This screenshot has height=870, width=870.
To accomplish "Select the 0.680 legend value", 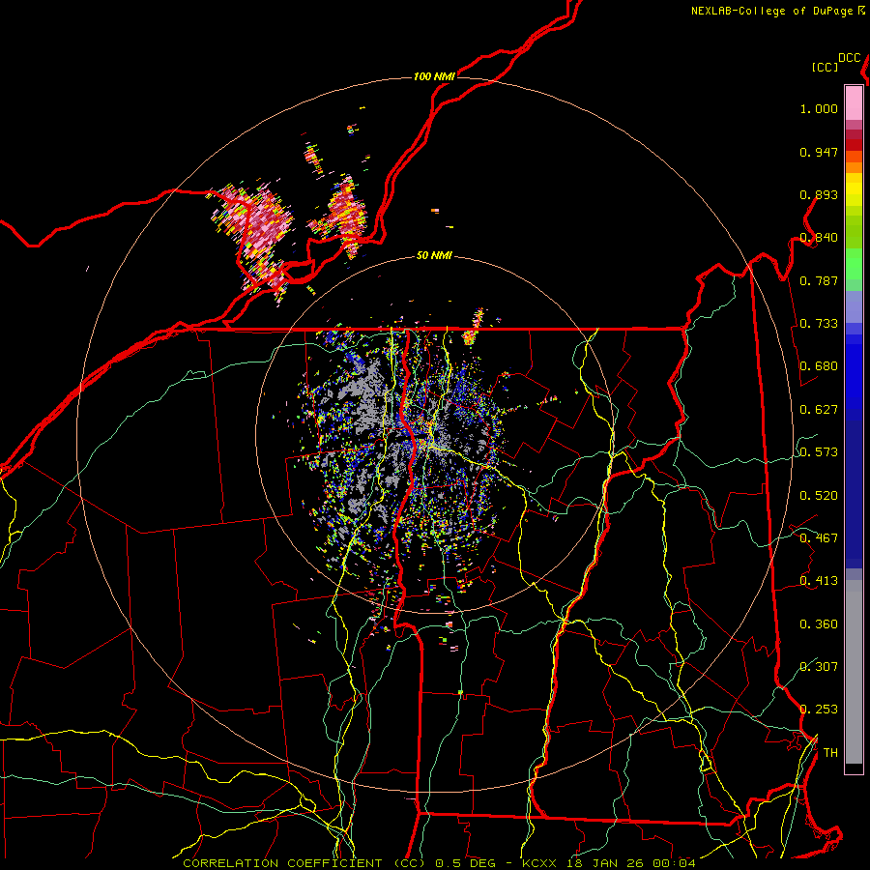I will (x=819, y=366).
